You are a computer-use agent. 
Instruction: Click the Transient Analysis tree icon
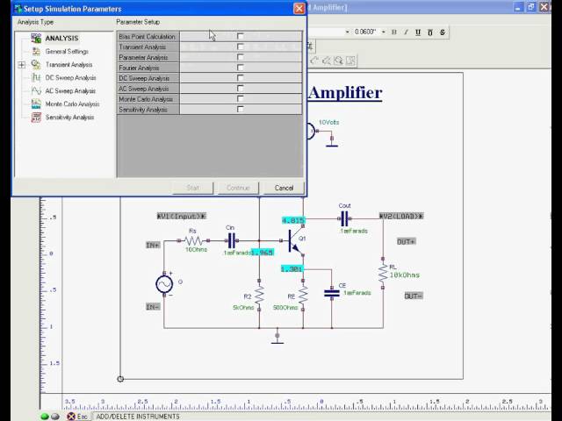(36, 64)
